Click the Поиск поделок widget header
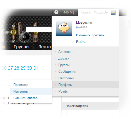The height and width of the screenshot is (119, 131). click(x=90, y=106)
